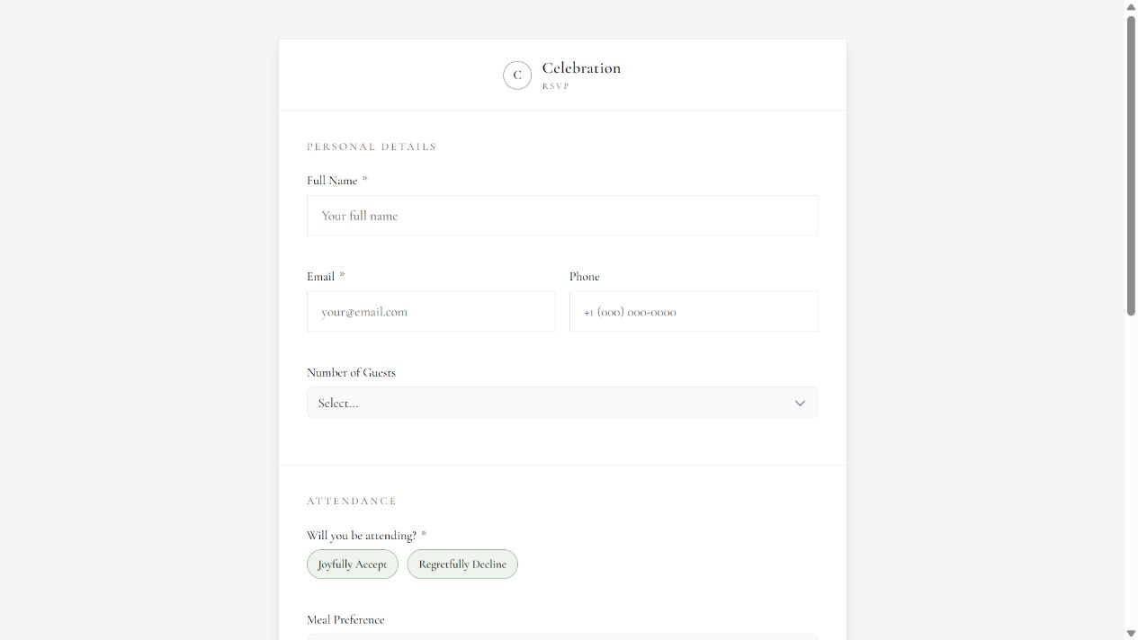The image size is (1138, 640).
Task: Choose the Joyfully Accept option
Action: [353, 564]
